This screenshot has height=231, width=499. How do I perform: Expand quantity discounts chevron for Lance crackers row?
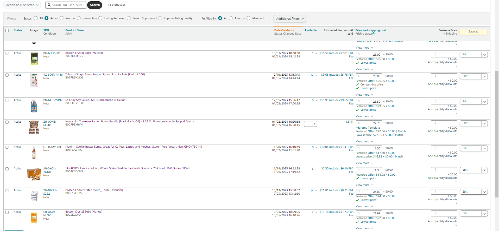(x=456, y=182)
